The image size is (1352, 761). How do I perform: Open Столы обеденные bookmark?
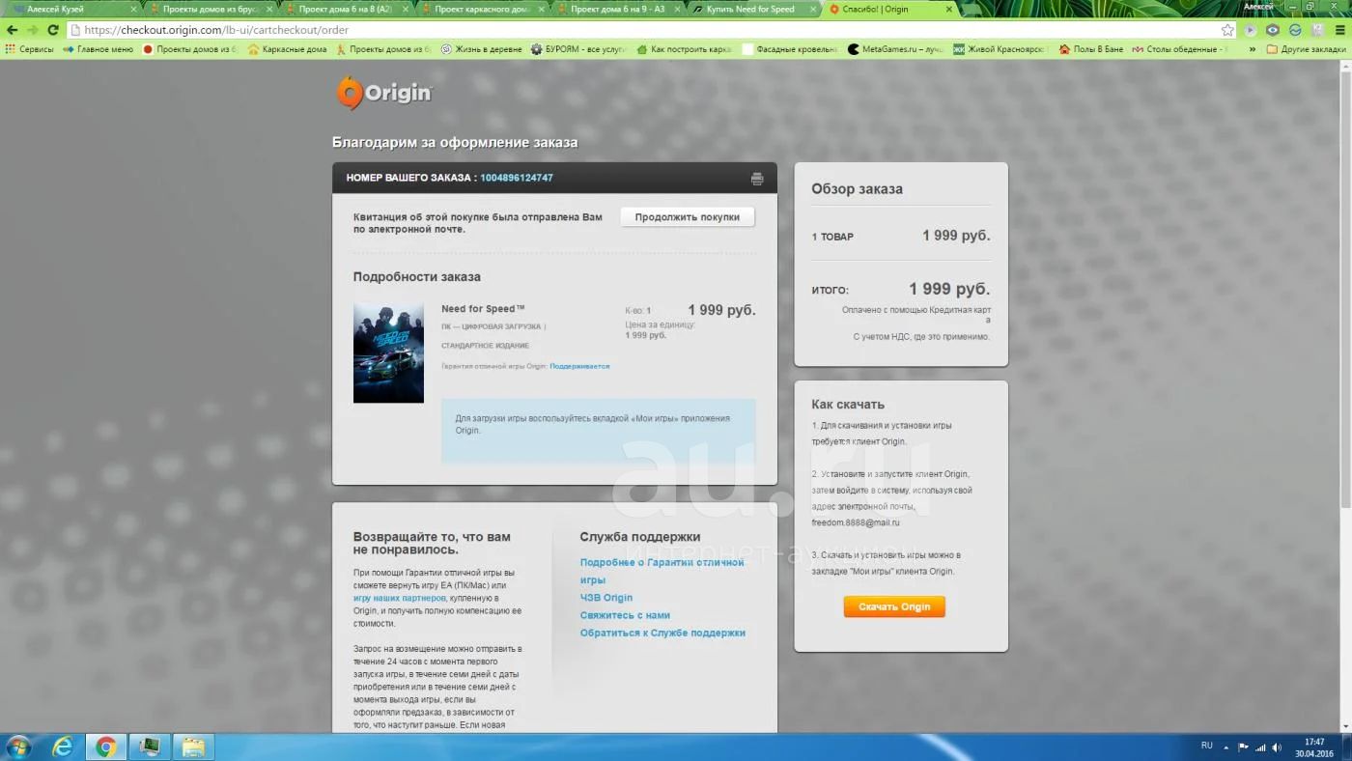1180,49
